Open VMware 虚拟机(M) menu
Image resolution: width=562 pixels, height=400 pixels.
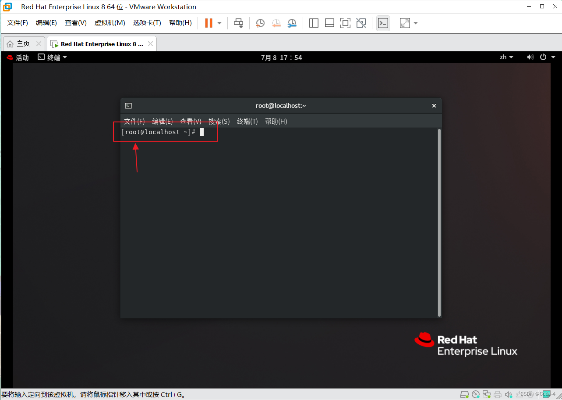click(x=110, y=23)
